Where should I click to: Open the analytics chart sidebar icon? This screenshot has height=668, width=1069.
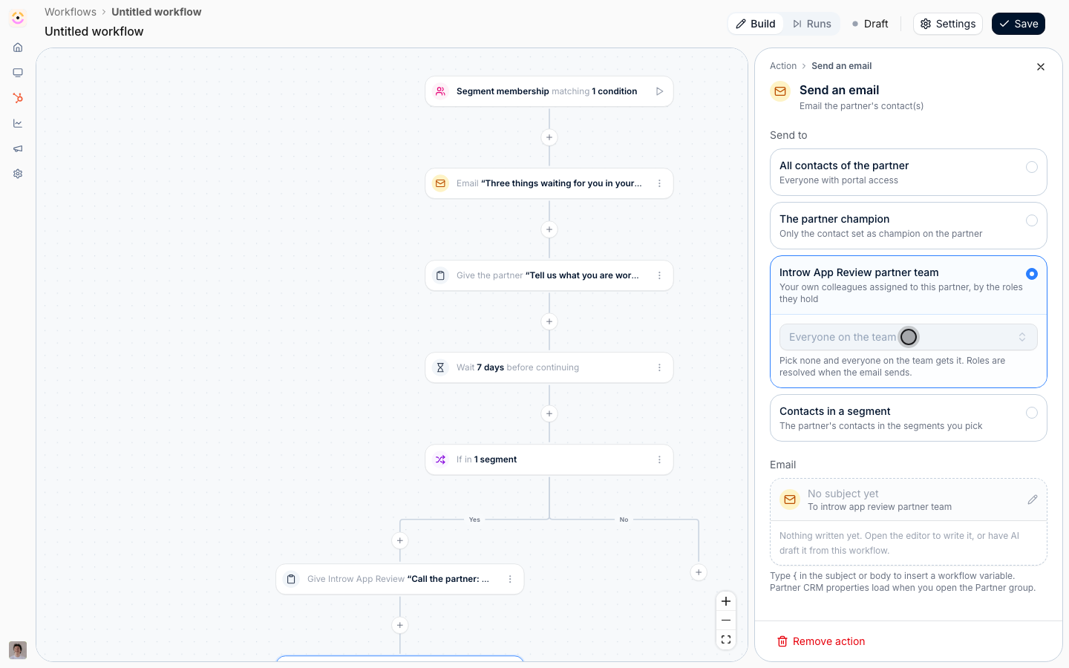pyautogui.click(x=18, y=123)
